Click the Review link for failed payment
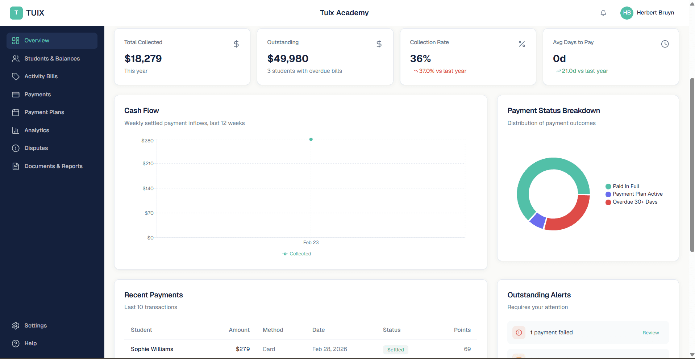695x359 pixels. pos(650,333)
